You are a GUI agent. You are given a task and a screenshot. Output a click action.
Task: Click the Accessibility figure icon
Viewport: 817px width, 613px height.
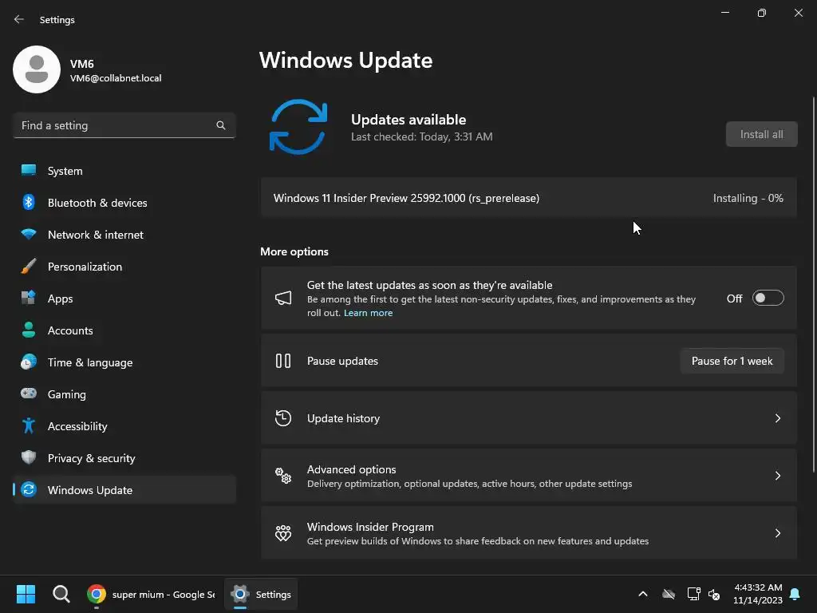29,426
